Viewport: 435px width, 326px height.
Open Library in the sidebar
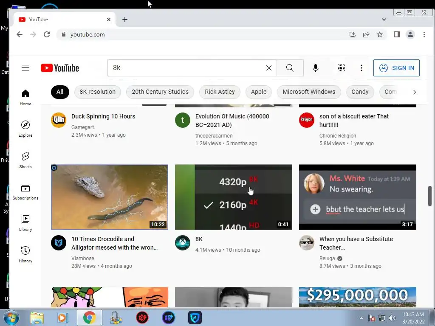pos(25,223)
